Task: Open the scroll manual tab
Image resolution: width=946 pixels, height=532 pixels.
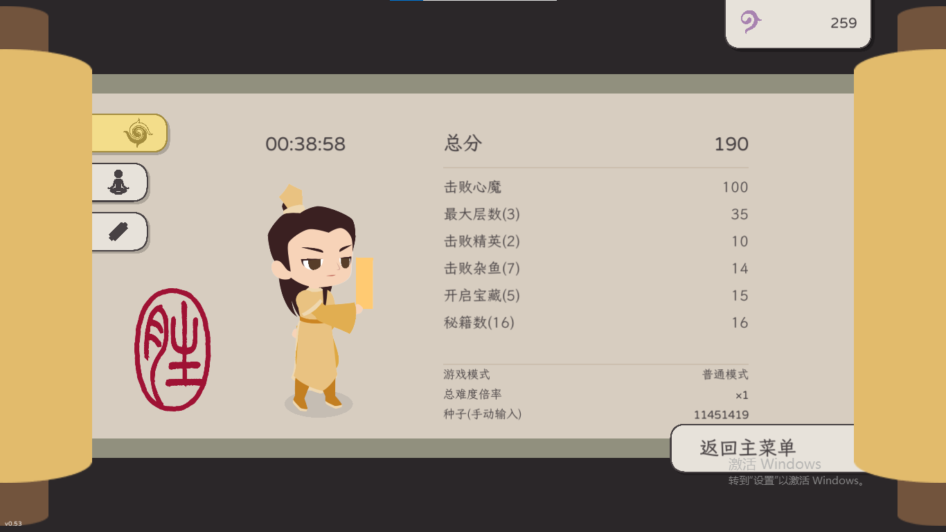Action: (x=120, y=231)
